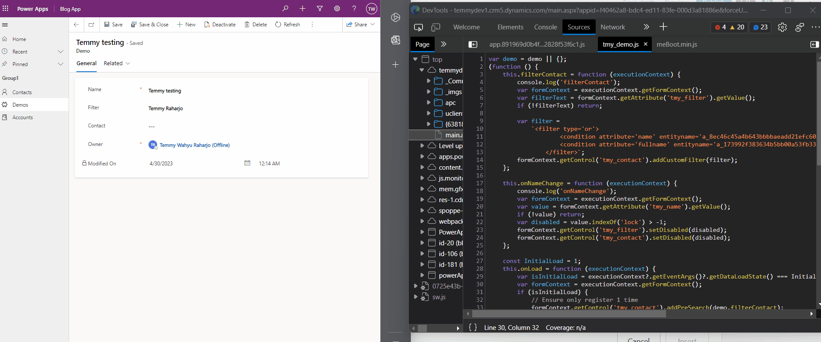Screen dimensions: 821x342
Task: Click the add tool plus in DevTools
Action: [663, 27]
